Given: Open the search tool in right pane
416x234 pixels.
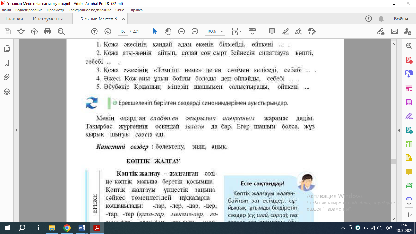Looking at the screenshot, I should pyautogui.click(x=409, y=45).
